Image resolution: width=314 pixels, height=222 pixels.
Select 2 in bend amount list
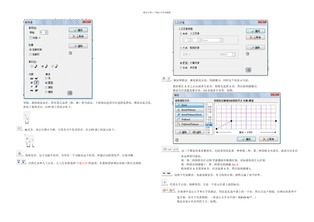tap(209, 115)
